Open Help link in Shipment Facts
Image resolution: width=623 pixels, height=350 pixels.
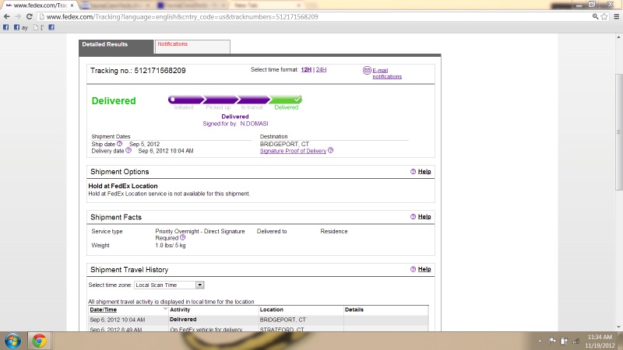click(x=424, y=217)
